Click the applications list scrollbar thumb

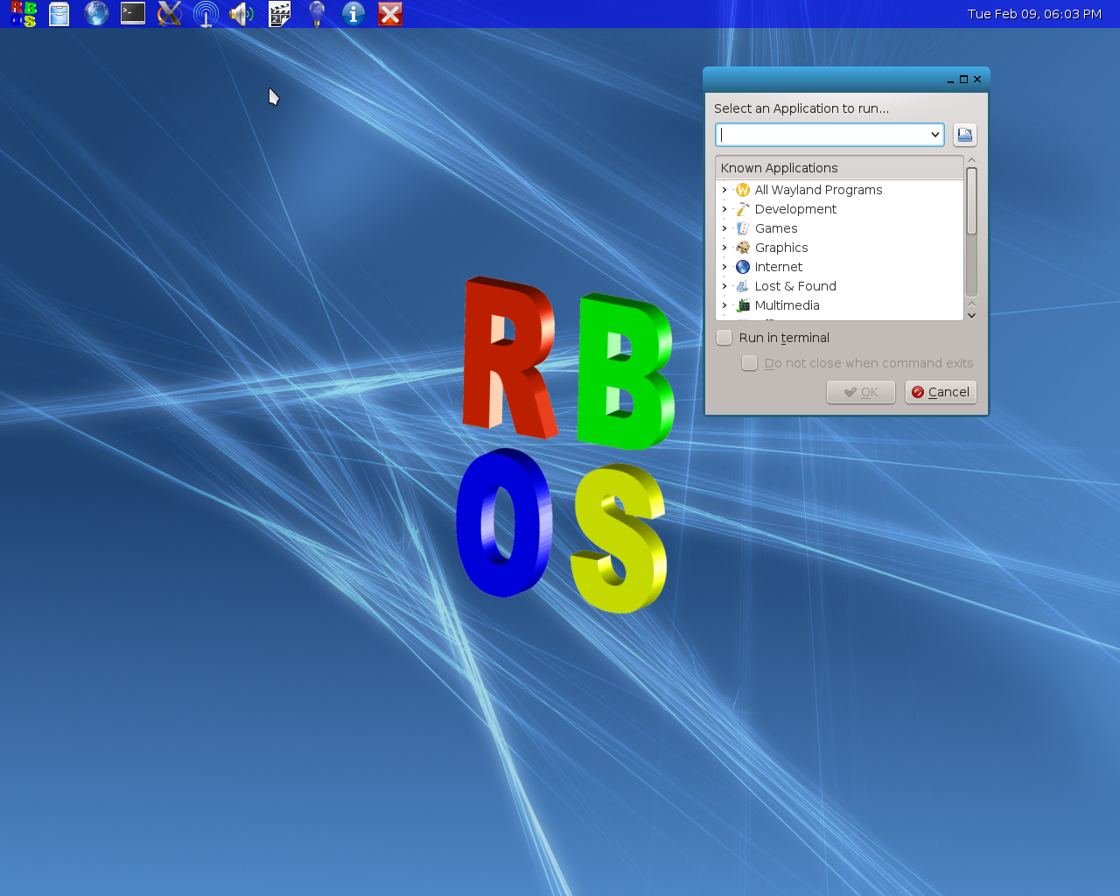point(971,201)
